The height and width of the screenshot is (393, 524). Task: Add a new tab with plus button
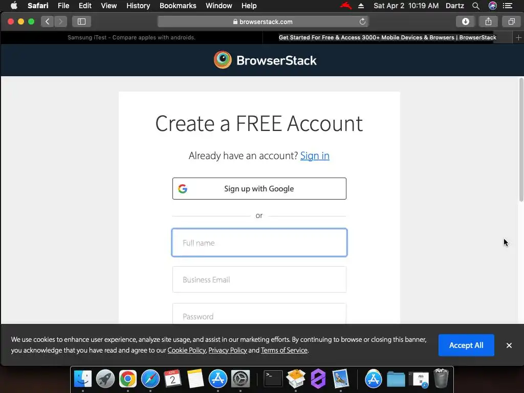point(518,37)
